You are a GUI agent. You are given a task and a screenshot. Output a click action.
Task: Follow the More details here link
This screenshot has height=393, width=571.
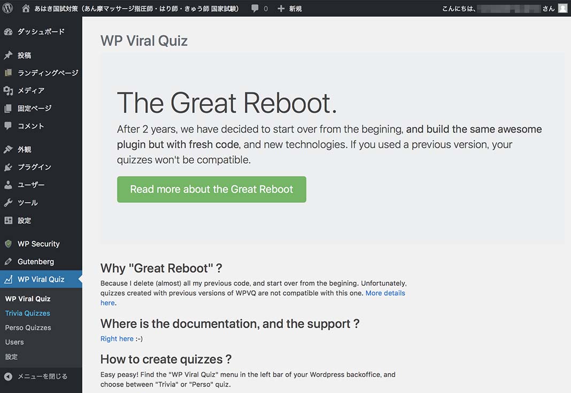[x=385, y=293]
